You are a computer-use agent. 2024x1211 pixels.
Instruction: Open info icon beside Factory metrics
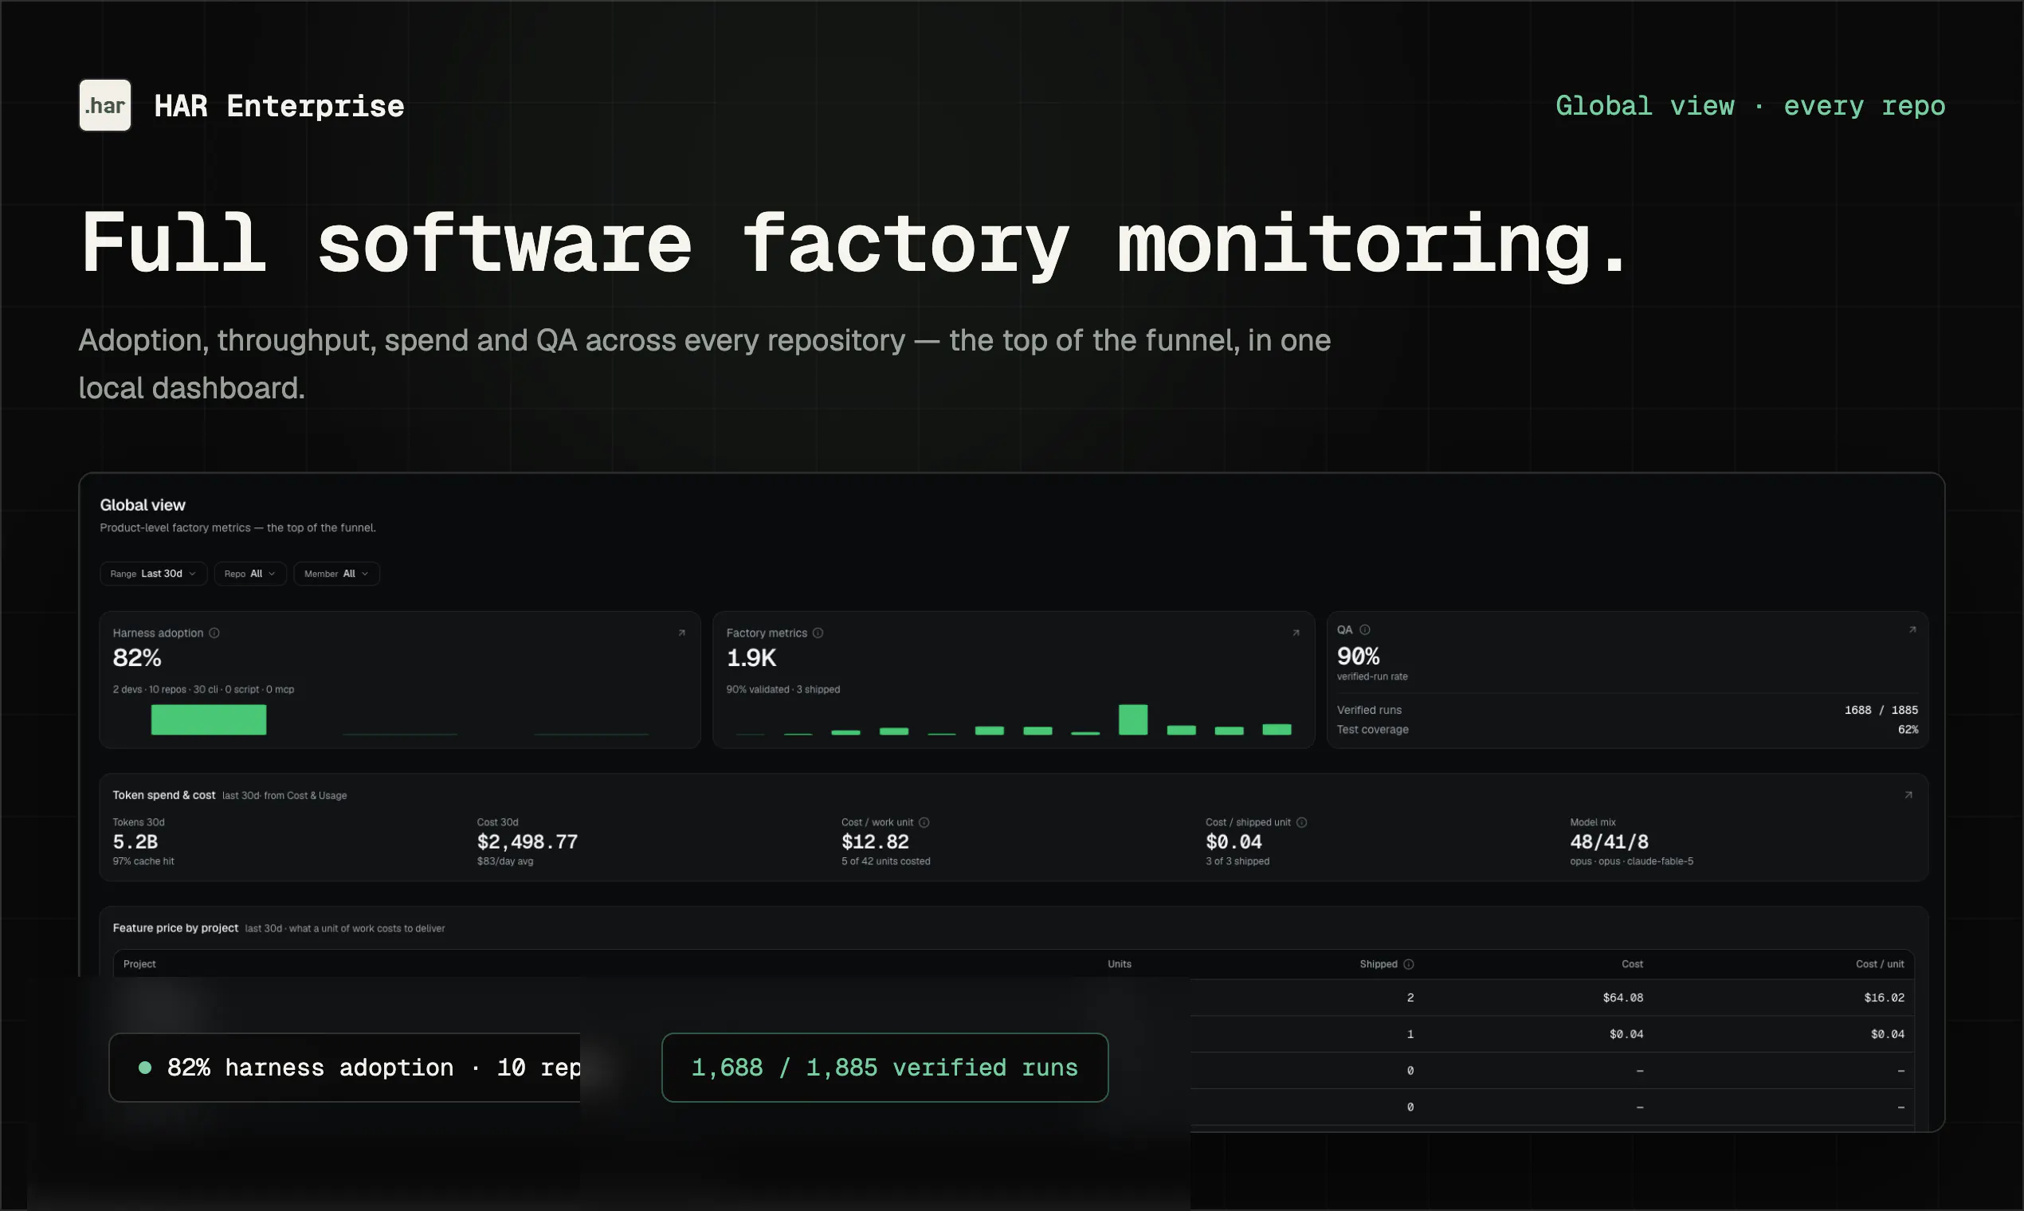(x=818, y=633)
